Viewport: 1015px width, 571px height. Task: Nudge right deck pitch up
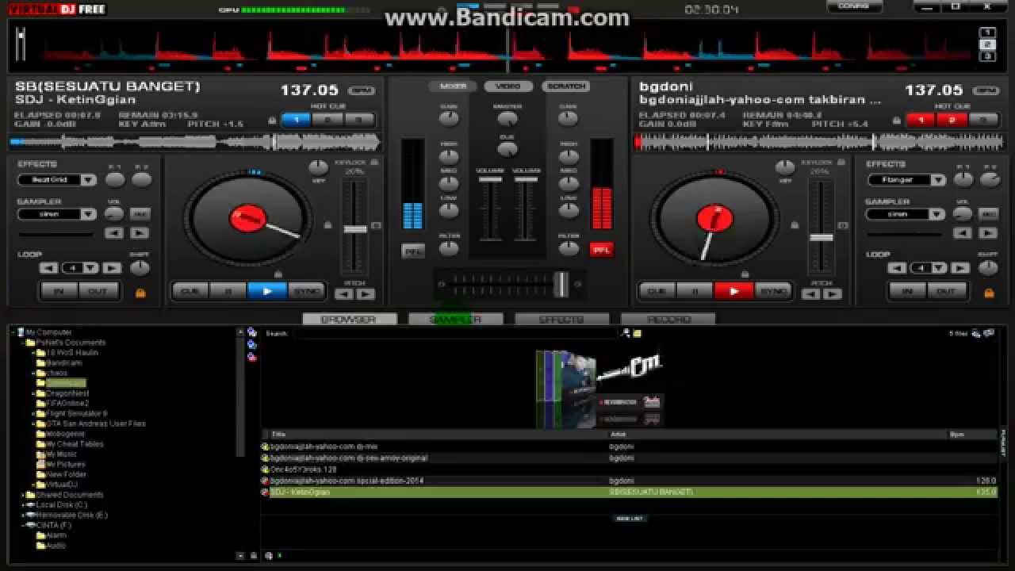tap(832, 294)
